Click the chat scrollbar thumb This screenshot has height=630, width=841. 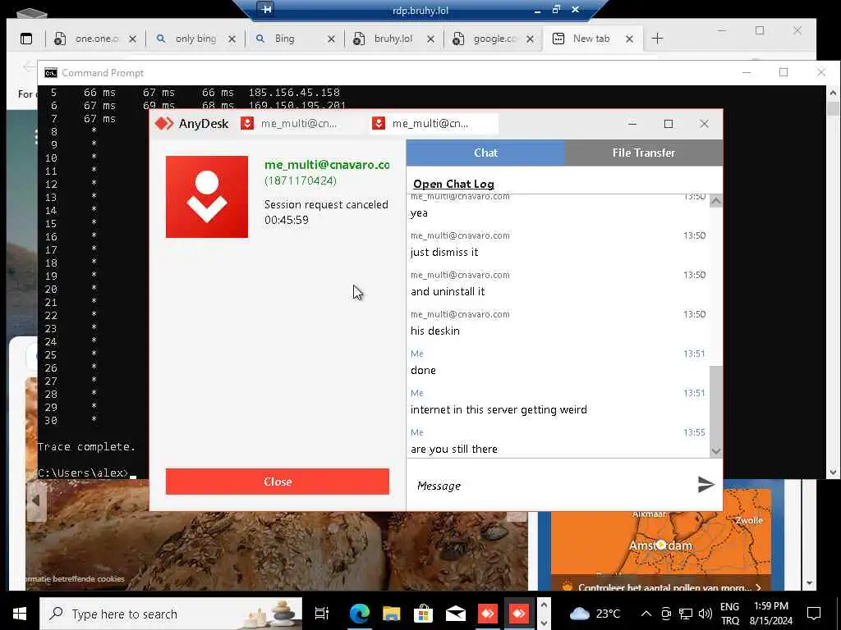tap(715, 405)
